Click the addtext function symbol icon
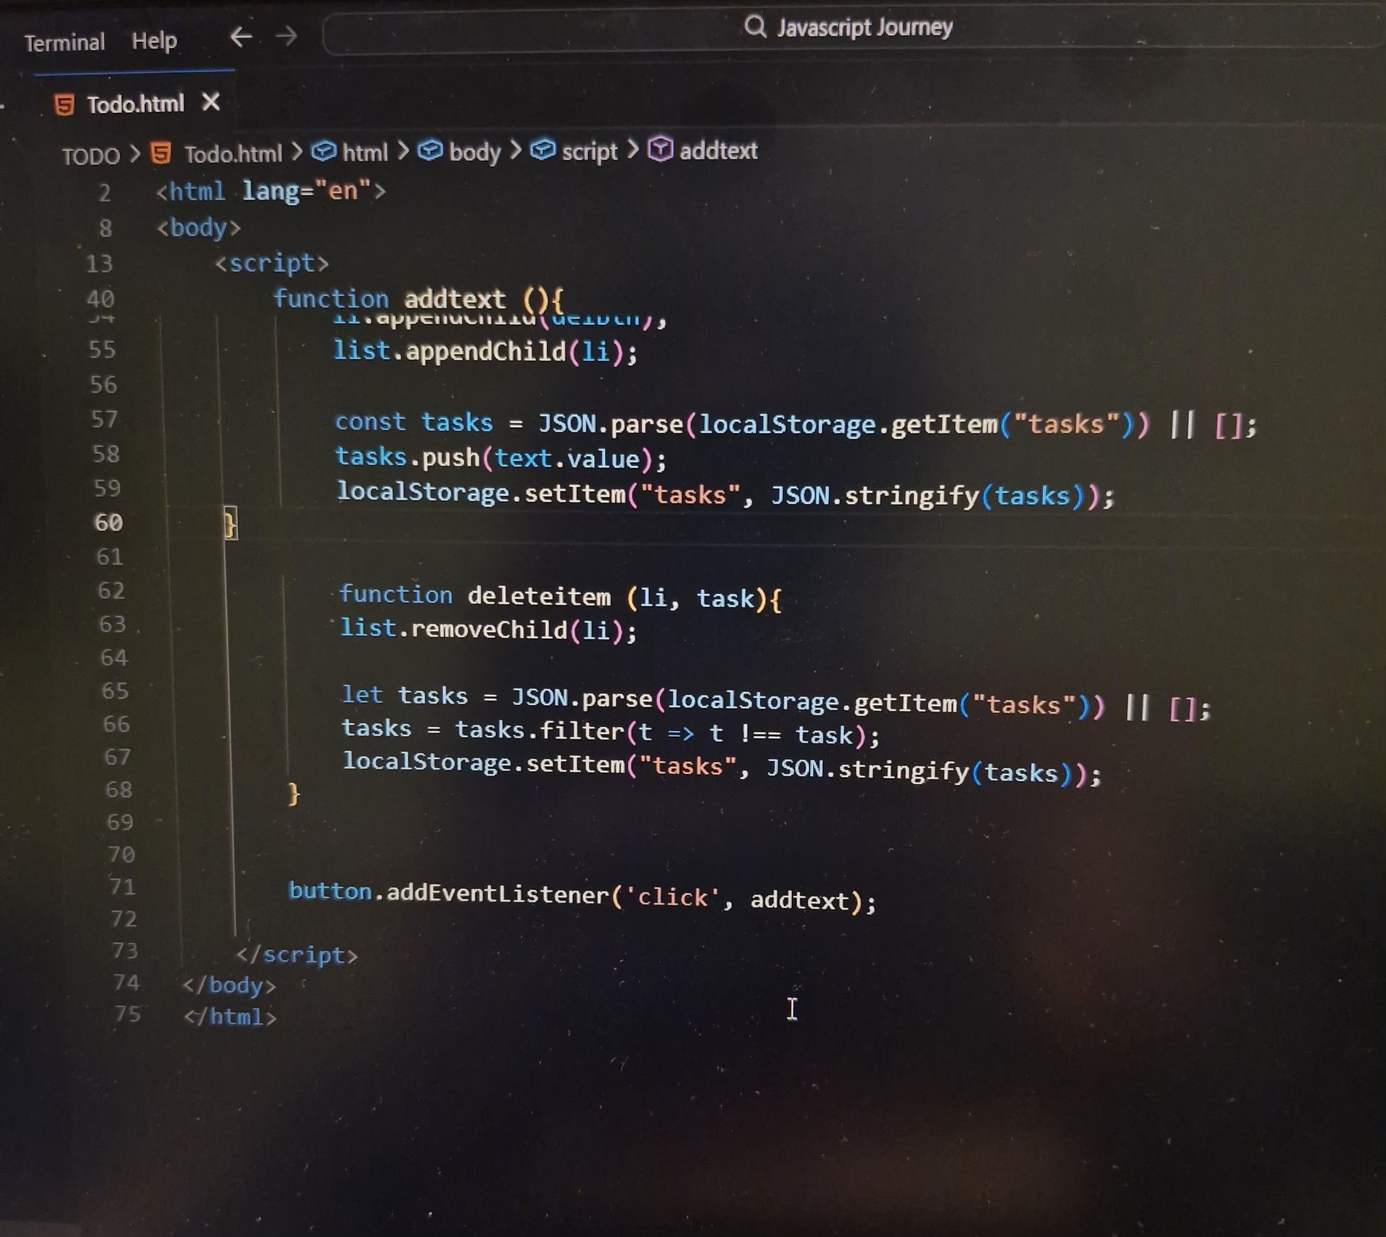This screenshot has height=1237, width=1386. point(659,149)
